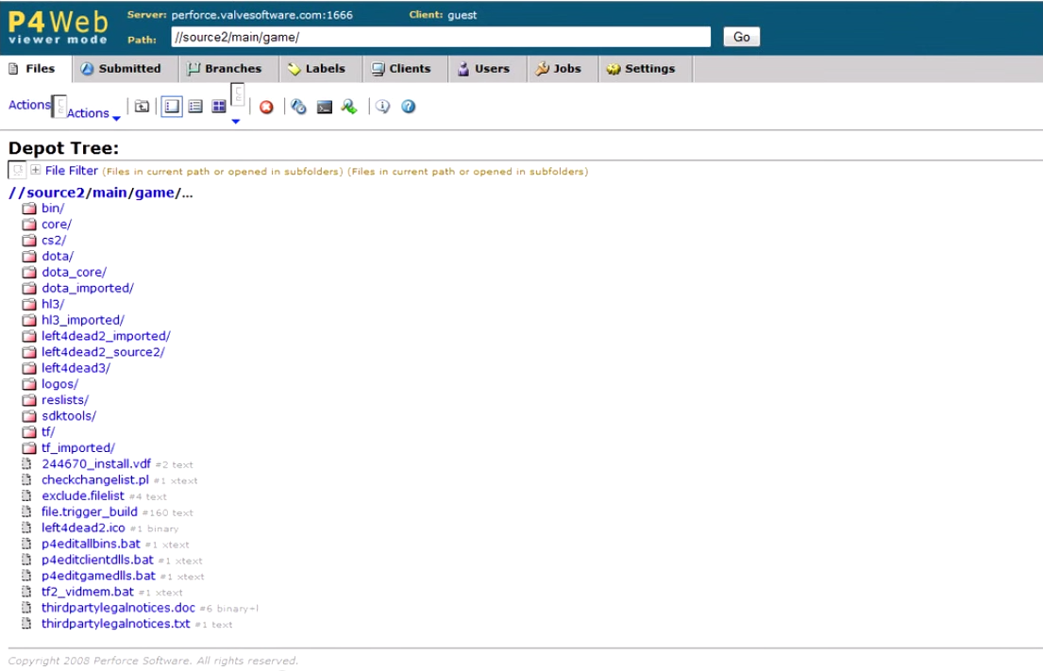The image size is (1043, 671).
Task: Go up to the parent folder icon
Action: (x=142, y=107)
